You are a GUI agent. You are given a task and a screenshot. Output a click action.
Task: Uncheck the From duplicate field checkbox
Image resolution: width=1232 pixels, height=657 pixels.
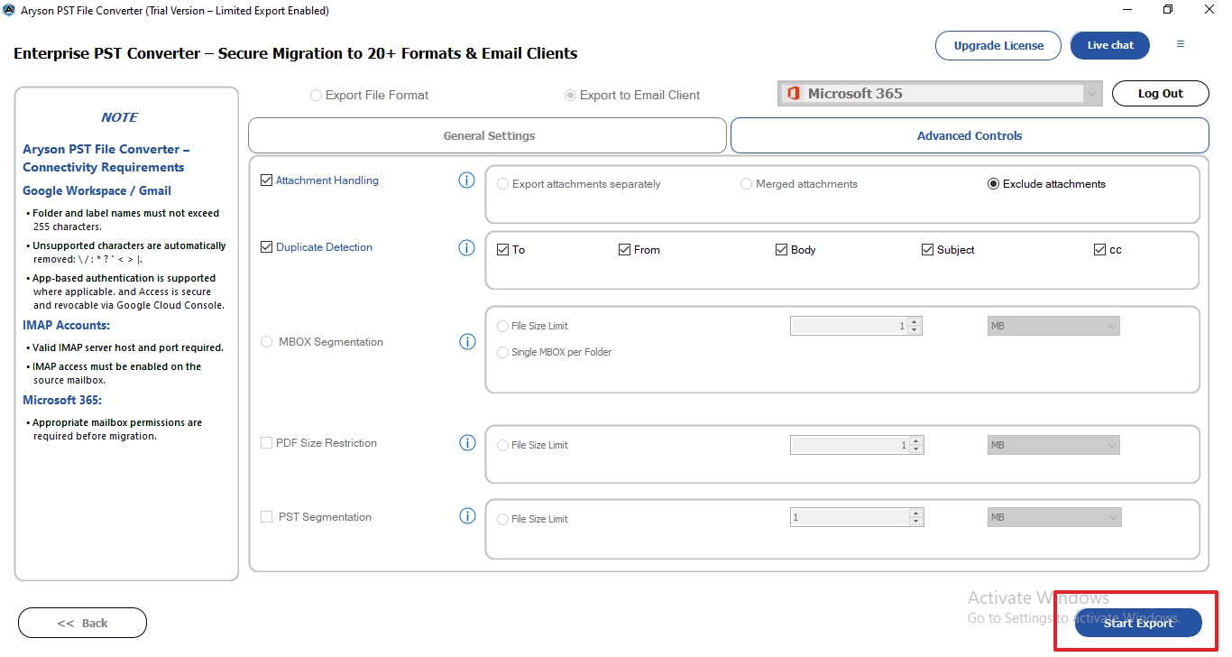(x=624, y=250)
